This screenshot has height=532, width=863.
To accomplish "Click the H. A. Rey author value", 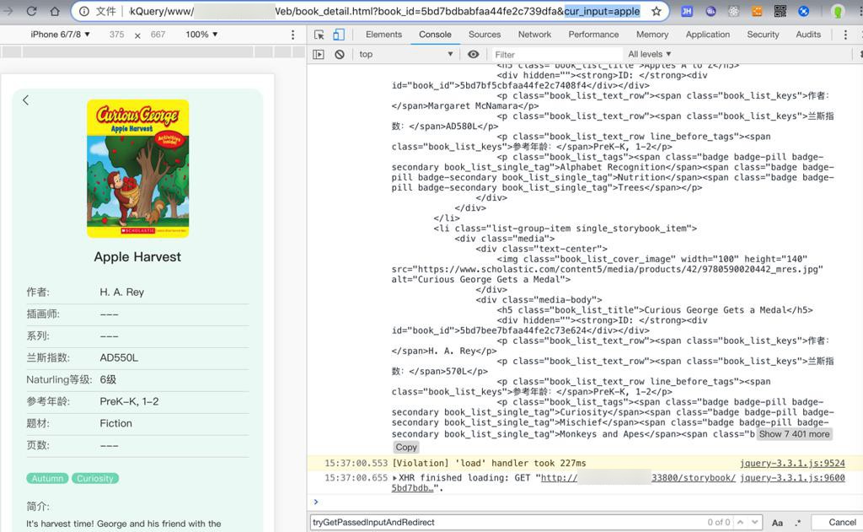I will coord(121,292).
